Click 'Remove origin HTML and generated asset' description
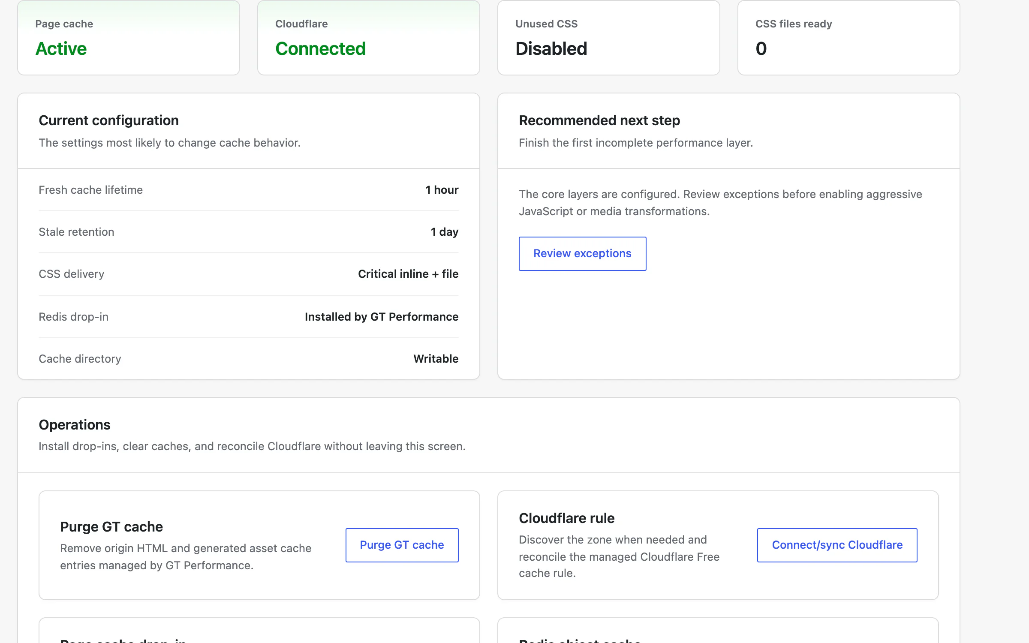The image size is (1029, 643). point(186,557)
